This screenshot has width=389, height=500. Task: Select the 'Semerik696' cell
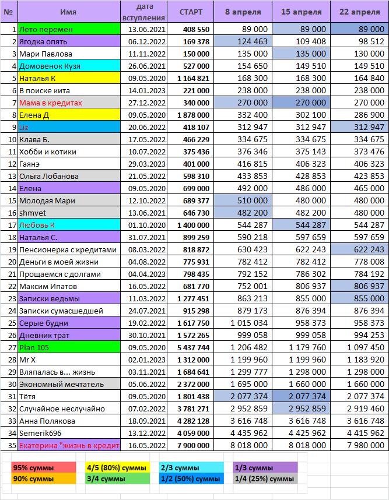(x=69, y=433)
